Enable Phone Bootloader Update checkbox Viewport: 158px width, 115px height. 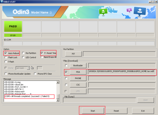(6, 74)
